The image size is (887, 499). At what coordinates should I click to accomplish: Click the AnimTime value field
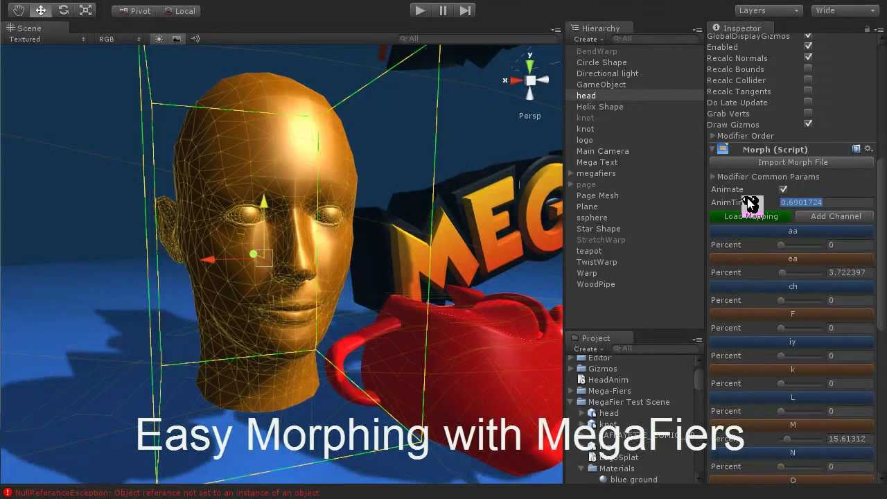(x=826, y=202)
